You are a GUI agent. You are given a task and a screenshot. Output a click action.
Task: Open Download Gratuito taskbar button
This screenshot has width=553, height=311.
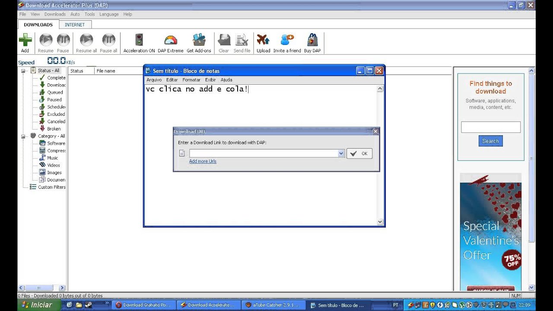[x=143, y=305]
